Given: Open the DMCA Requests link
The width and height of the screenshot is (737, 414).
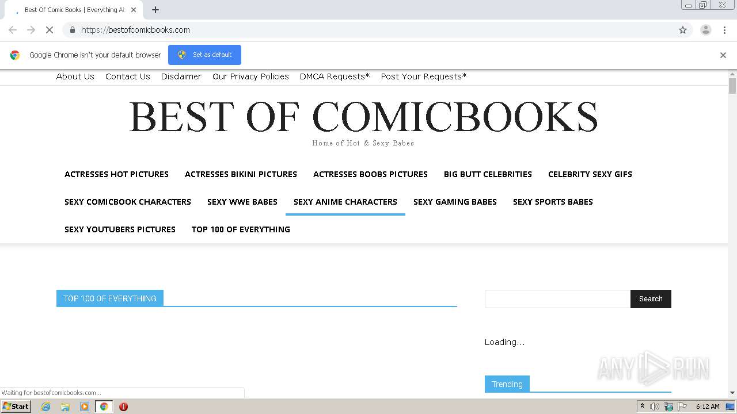Looking at the screenshot, I should [335, 76].
